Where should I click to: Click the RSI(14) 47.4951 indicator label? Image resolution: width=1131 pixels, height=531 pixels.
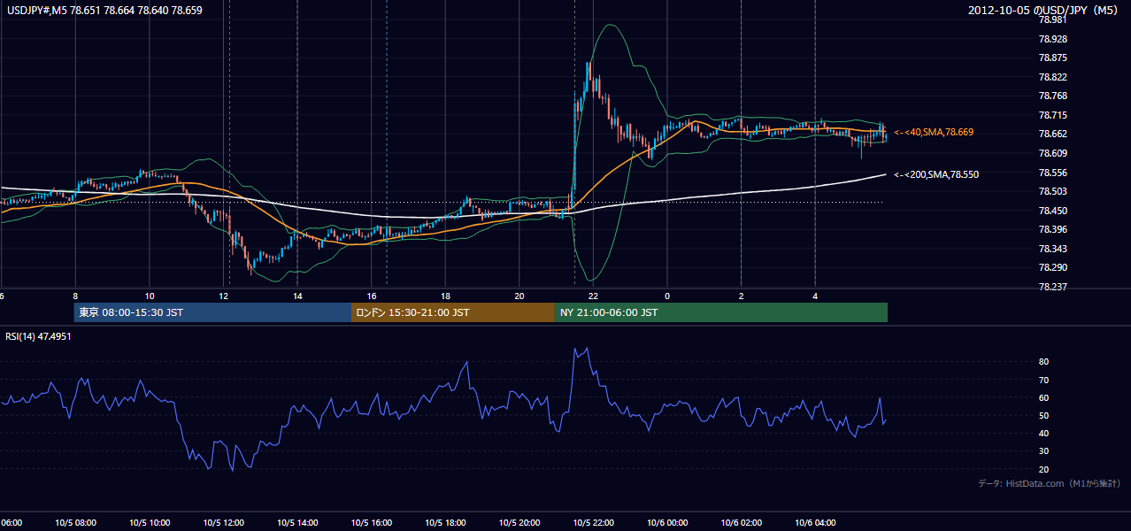pyautogui.click(x=39, y=336)
